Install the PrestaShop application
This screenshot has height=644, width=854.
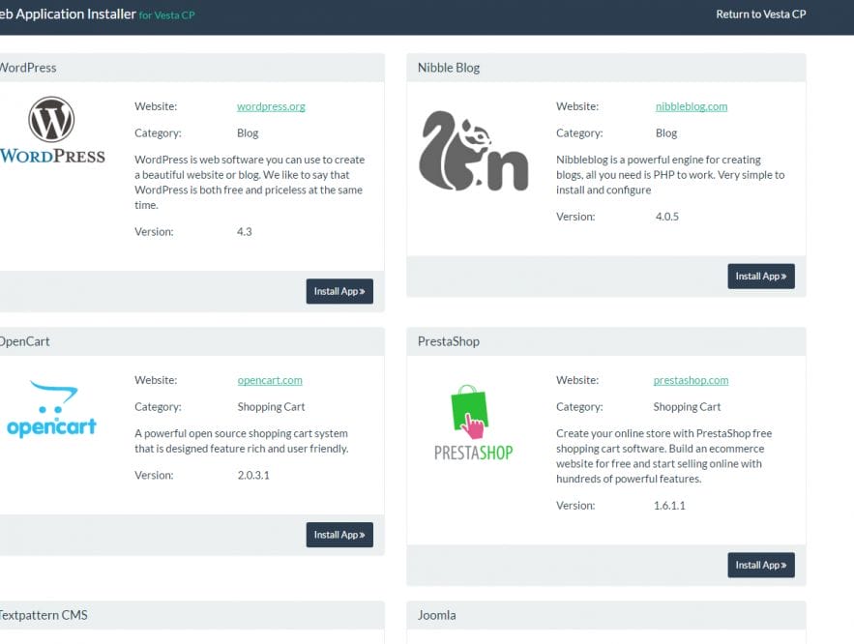click(761, 565)
